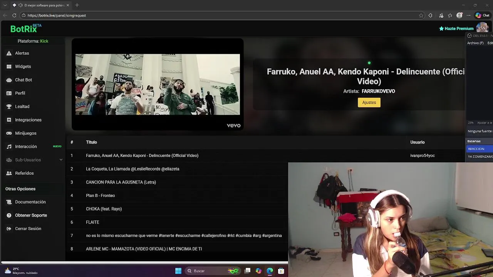Open the Windows Start menu
The width and height of the screenshot is (493, 277).
tap(178, 271)
